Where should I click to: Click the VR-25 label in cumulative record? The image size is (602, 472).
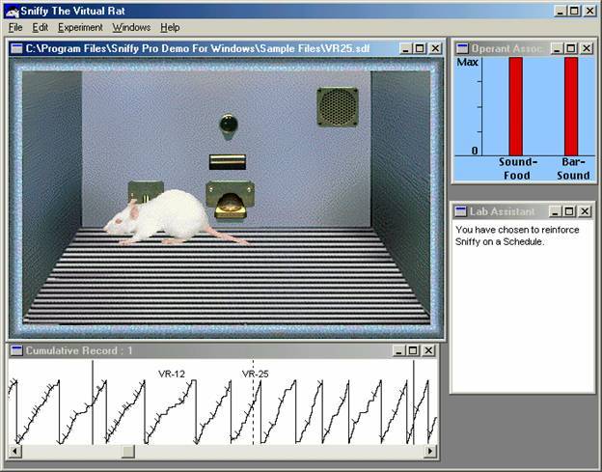tap(256, 374)
